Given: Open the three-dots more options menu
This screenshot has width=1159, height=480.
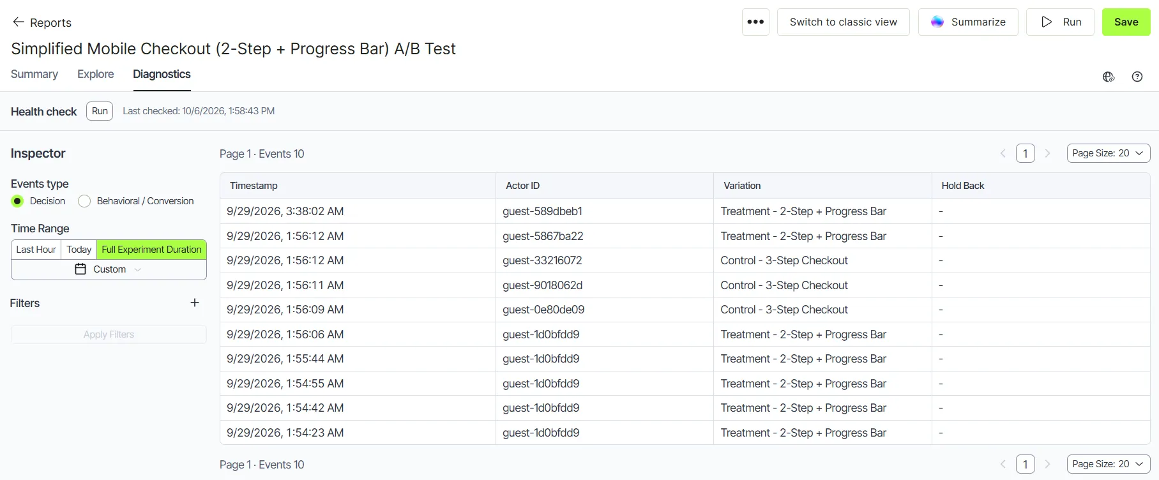Looking at the screenshot, I should [x=755, y=22].
